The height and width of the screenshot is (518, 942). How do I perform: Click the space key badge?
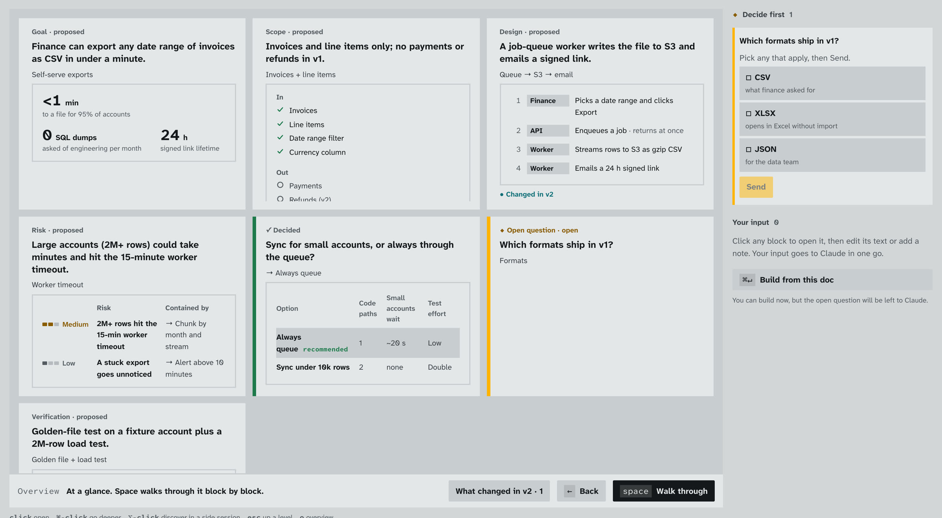(x=635, y=491)
